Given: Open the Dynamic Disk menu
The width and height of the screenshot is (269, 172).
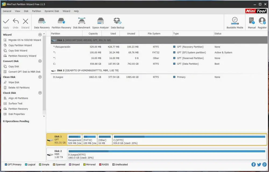Looking at the screenshot, I should 52,11.
